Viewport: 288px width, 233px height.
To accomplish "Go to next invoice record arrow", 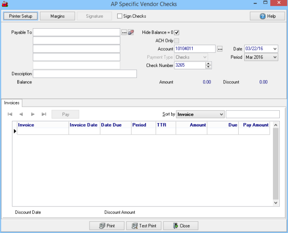I will click(32, 114).
